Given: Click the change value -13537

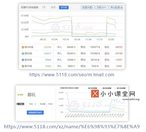Looking at the screenshot, I should click(119, 60).
